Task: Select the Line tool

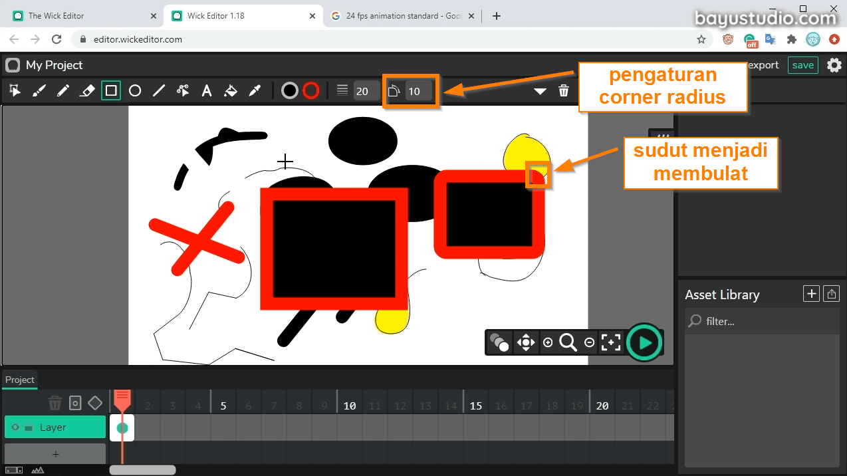Action: (x=159, y=90)
